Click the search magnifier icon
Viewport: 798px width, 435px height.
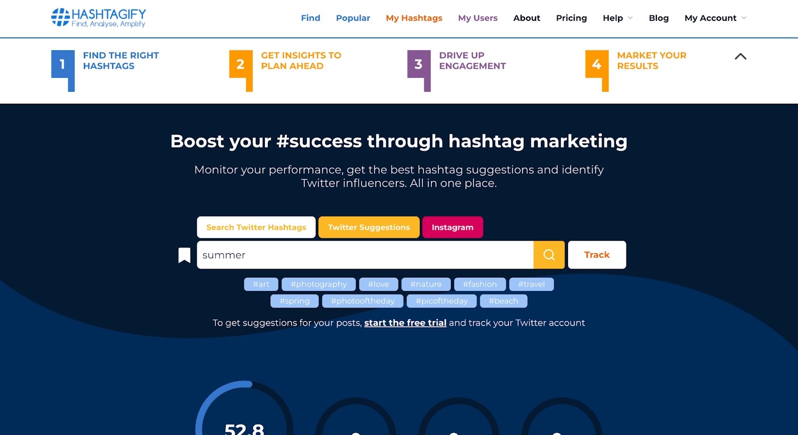coord(549,255)
